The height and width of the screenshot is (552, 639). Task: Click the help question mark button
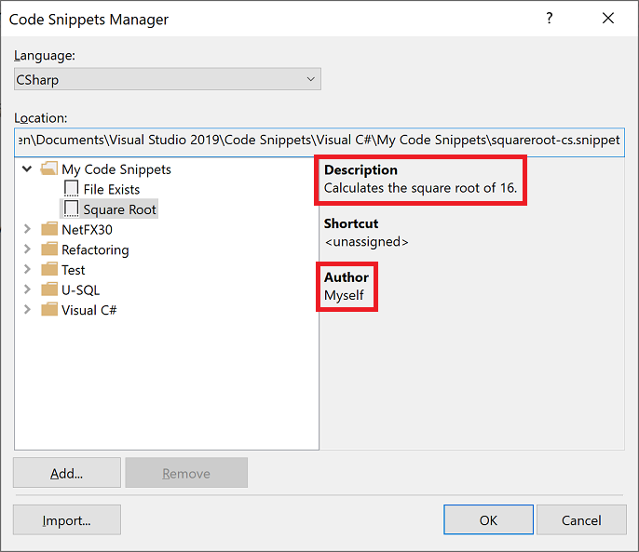[547, 19]
